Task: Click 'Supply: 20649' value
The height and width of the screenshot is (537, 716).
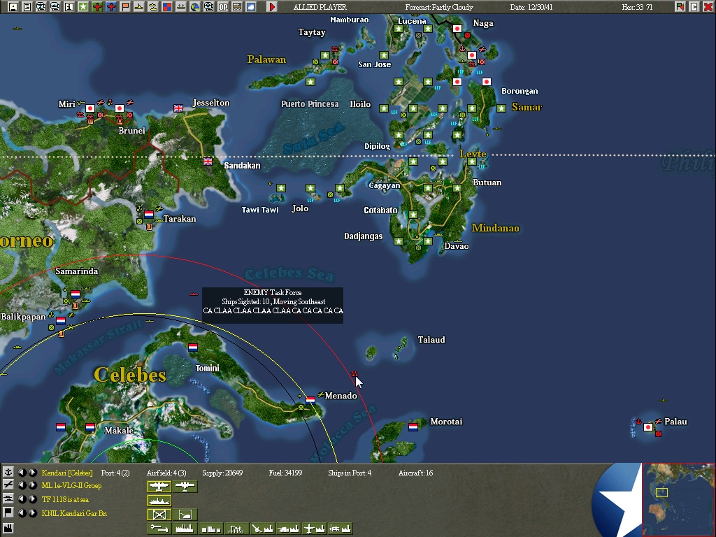Action: click(222, 473)
